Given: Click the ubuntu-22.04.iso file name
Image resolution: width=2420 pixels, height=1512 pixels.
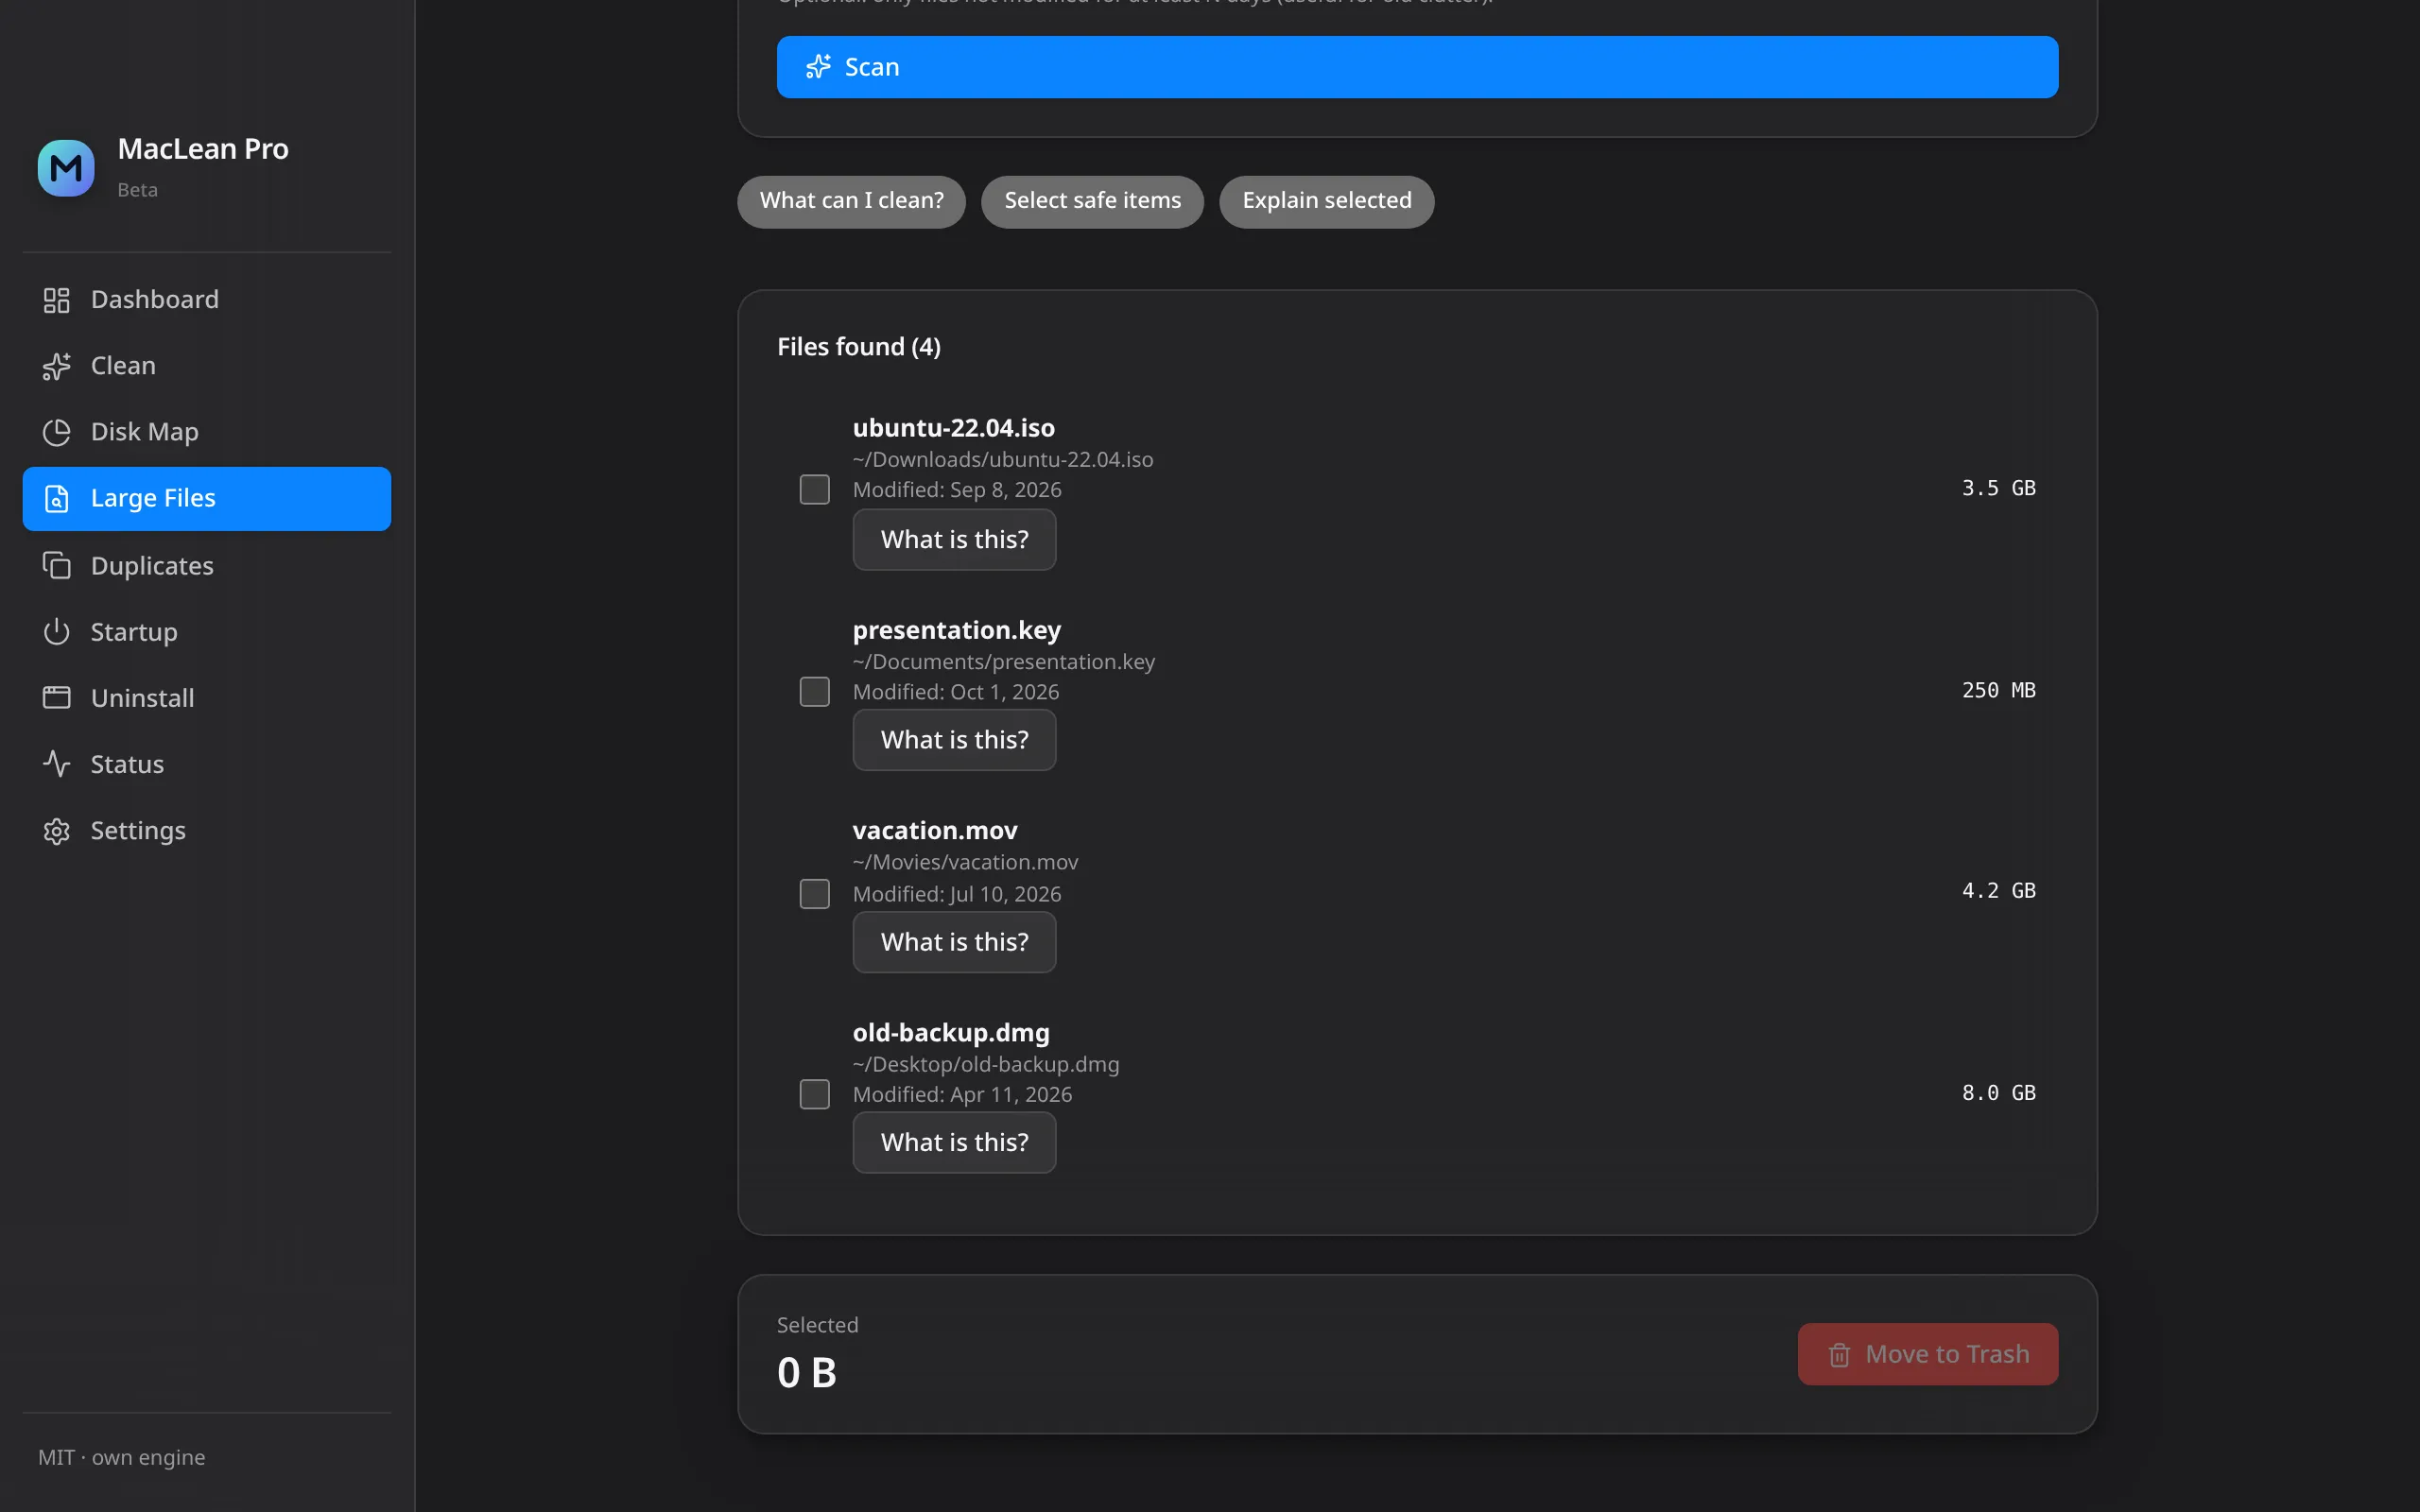Looking at the screenshot, I should coord(953,428).
